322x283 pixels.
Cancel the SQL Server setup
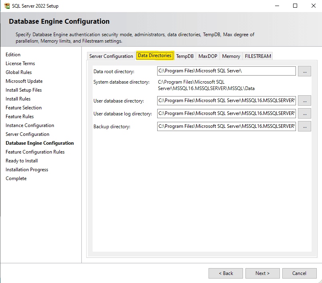300,273
